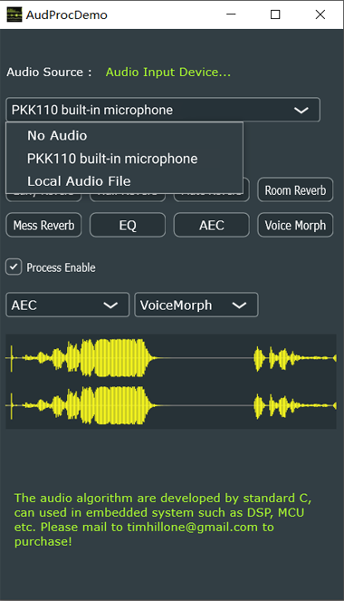
Task: Minimize the AudProcDemo window
Action: tap(231, 15)
